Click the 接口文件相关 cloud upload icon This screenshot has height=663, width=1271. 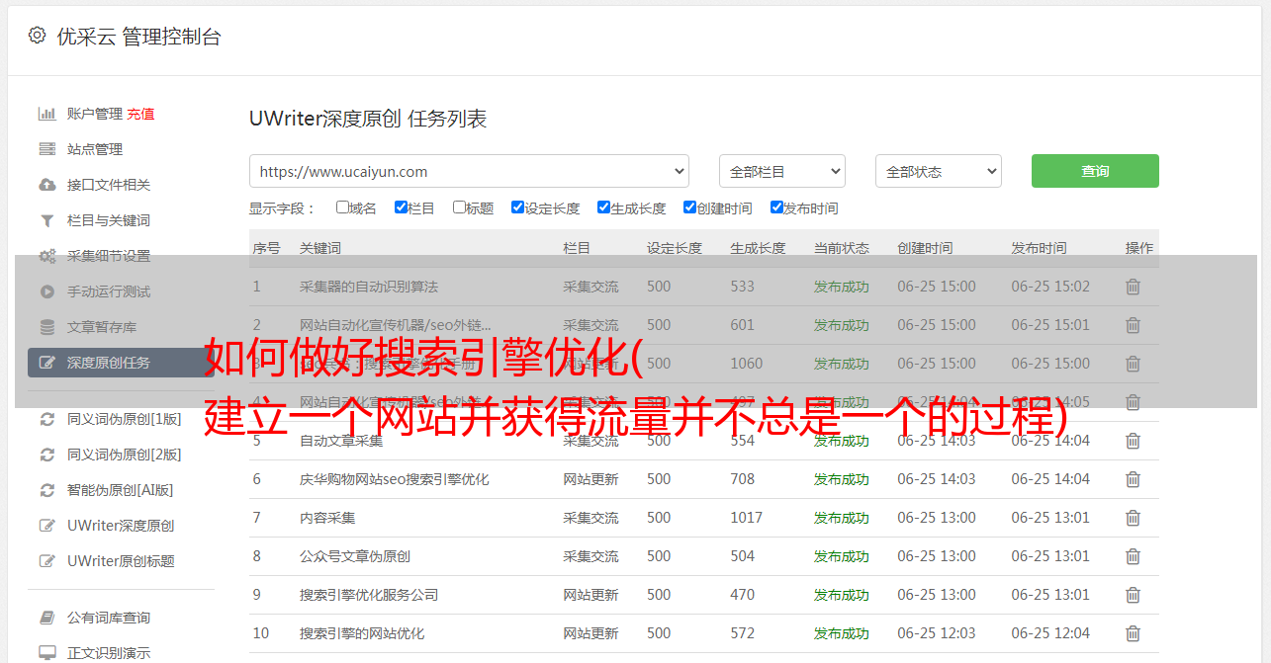46,185
